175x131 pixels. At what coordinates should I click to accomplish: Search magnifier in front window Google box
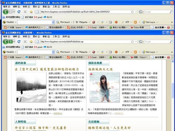pos(171,42)
